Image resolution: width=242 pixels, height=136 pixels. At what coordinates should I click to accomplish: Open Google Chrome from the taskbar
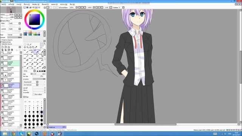point(13,133)
